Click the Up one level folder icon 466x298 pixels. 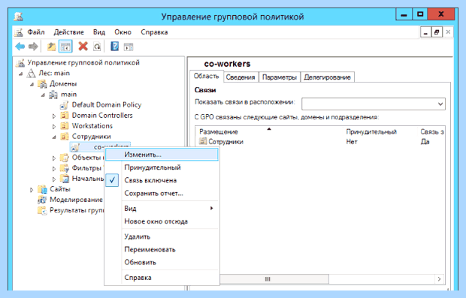click(51, 47)
